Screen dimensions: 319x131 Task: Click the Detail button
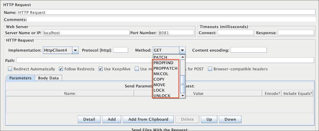pos(89,119)
